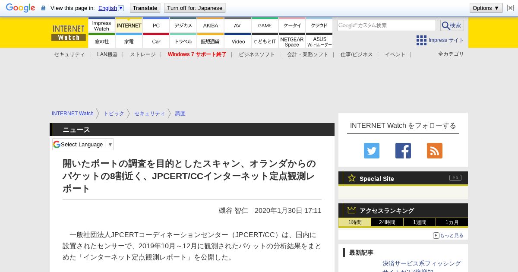Turn off translation for Japanese
Screen dimensions: 518x272
tap(195, 8)
